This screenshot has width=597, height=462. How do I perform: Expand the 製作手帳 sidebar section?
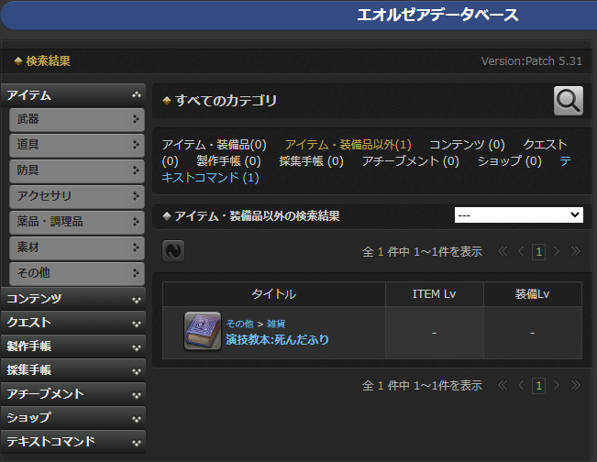pos(73,346)
